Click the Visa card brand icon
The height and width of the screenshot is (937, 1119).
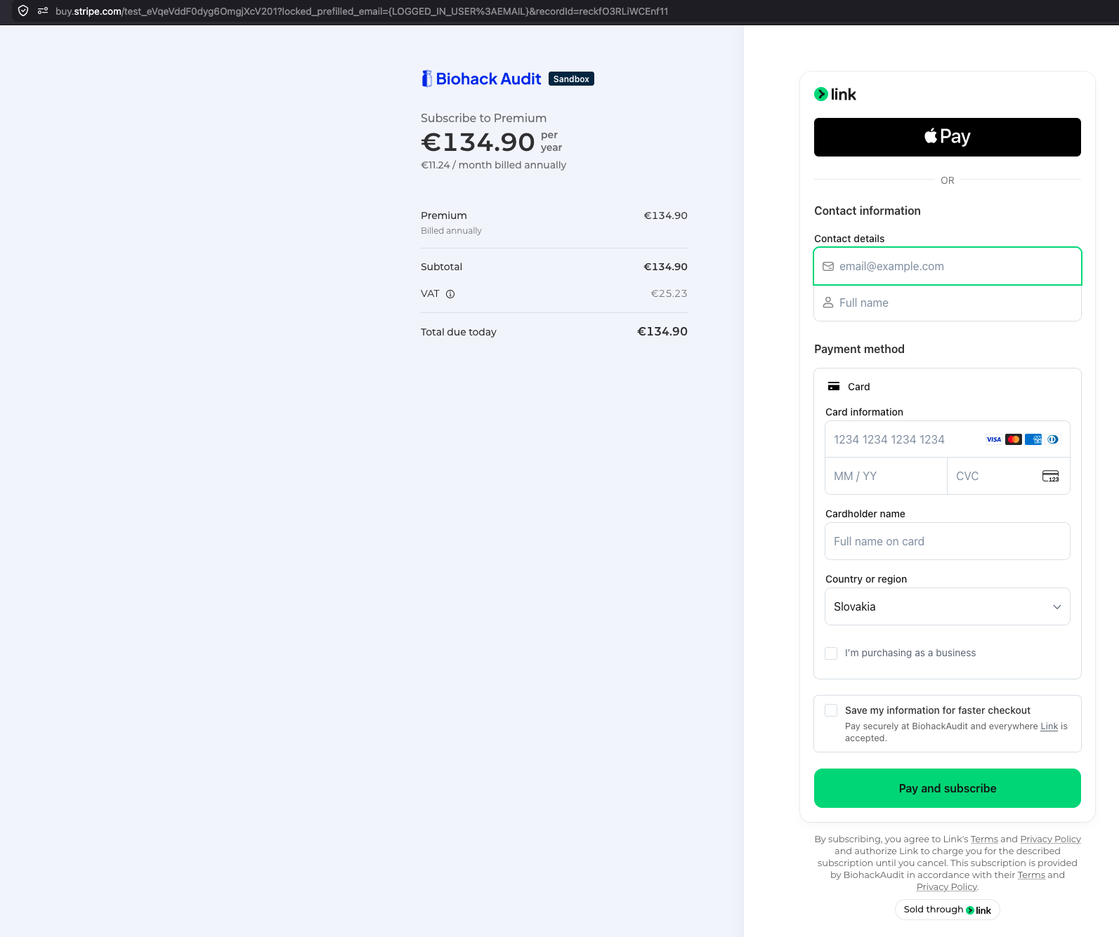click(x=994, y=439)
